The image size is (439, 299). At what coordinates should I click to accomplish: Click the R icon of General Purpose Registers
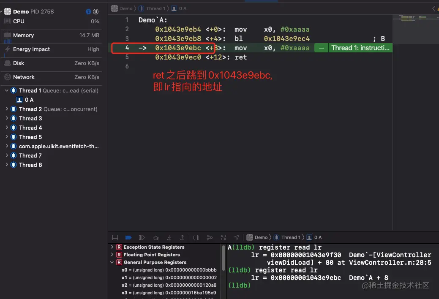(x=119, y=262)
